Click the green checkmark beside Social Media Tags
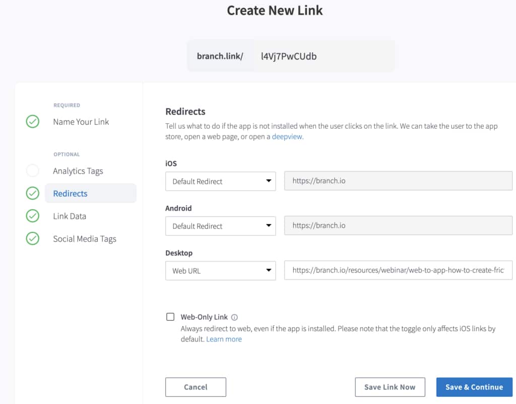Viewport: 516px width, 404px height. pos(32,238)
